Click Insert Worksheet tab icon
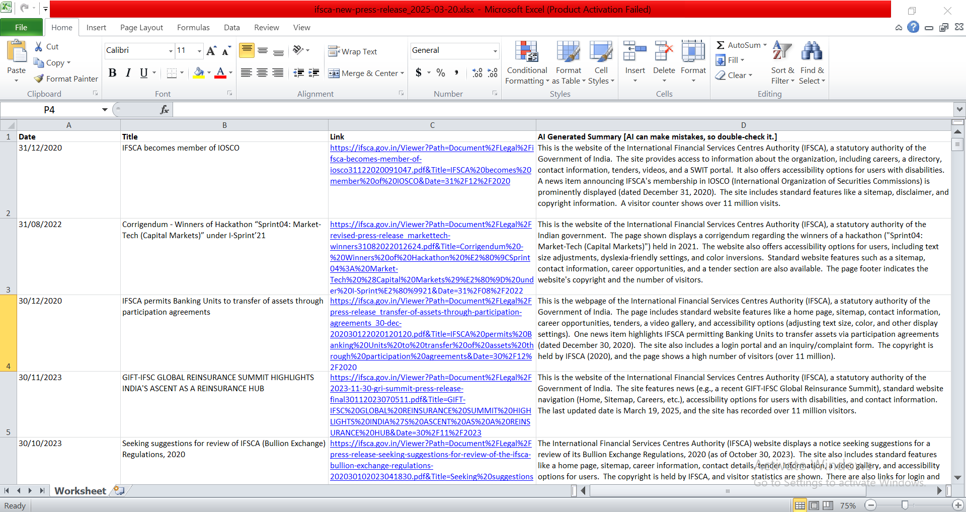 (119, 490)
